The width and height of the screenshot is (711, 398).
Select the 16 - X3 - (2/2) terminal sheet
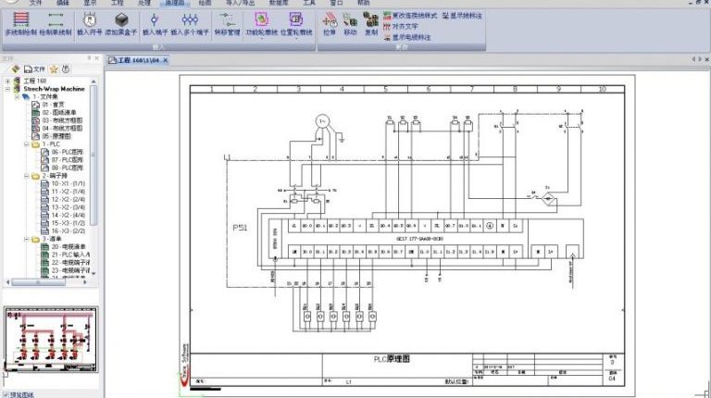click(68, 230)
